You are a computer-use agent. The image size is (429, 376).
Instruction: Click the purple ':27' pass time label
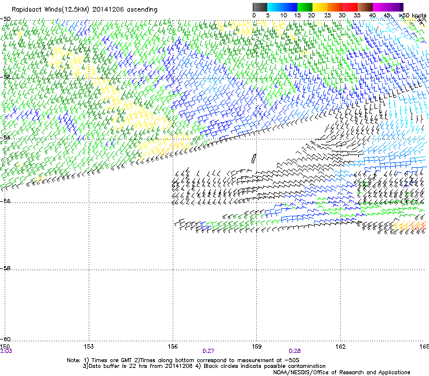pyautogui.click(x=208, y=351)
